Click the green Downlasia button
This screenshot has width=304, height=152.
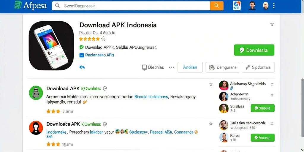[x=254, y=50]
